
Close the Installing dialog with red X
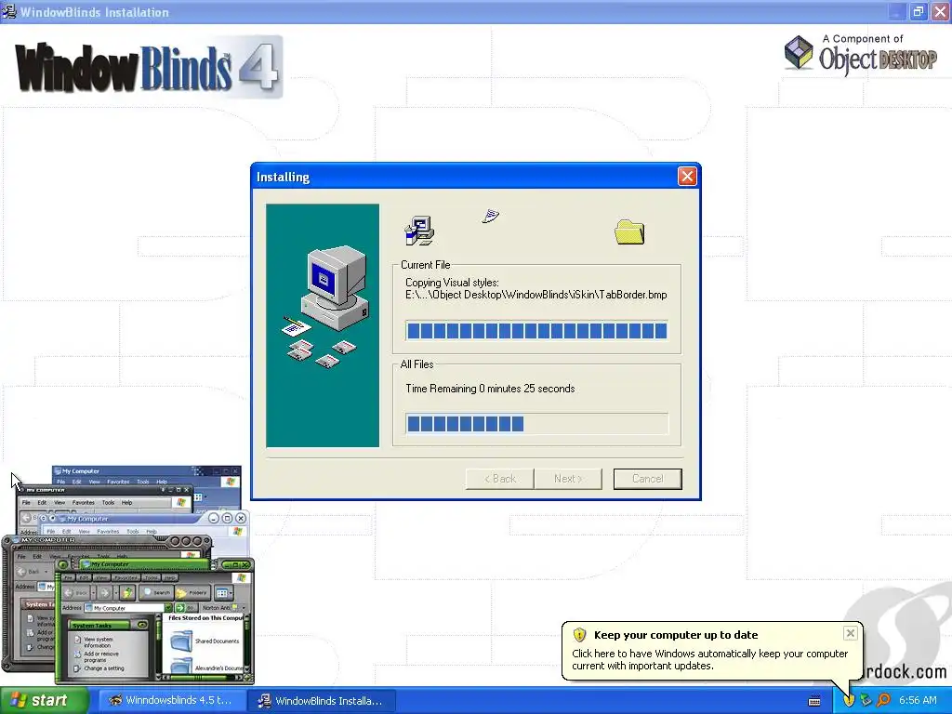(687, 176)
